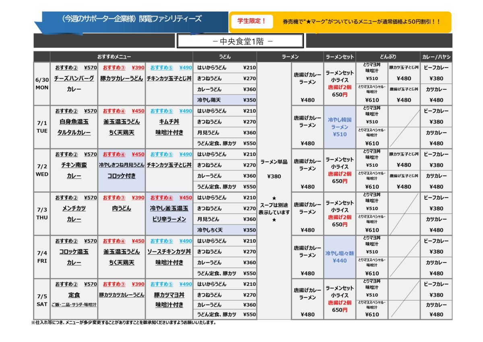Click はいからうどん ¥210 in Monday's row
This screenshot has width=483, height=342.
tap(225, 67)
